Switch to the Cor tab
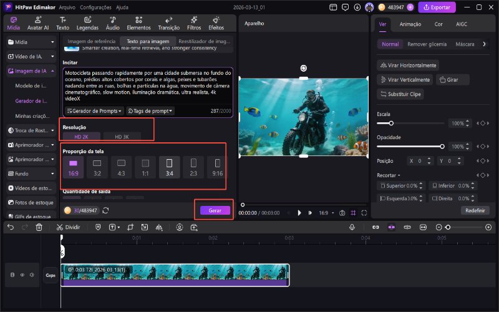The height and width of the screenshot is (312, 499). tap(438, 24)
